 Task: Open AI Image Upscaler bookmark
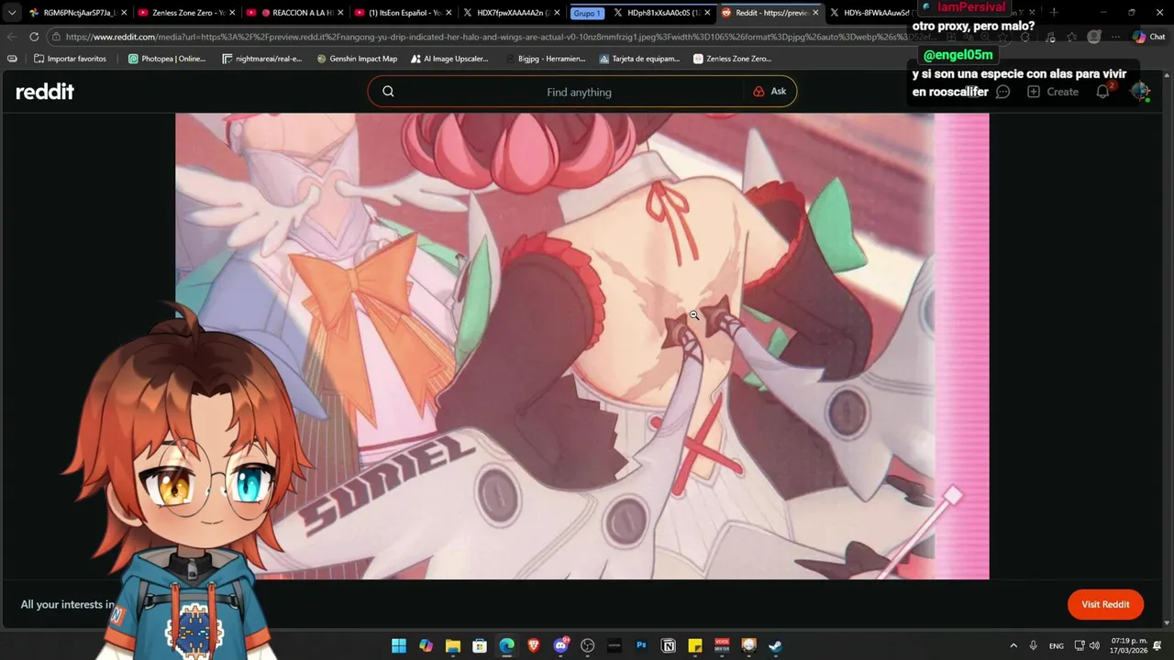449,59
